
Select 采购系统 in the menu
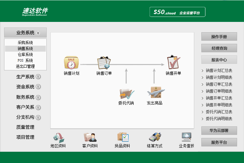coord(25,43)
